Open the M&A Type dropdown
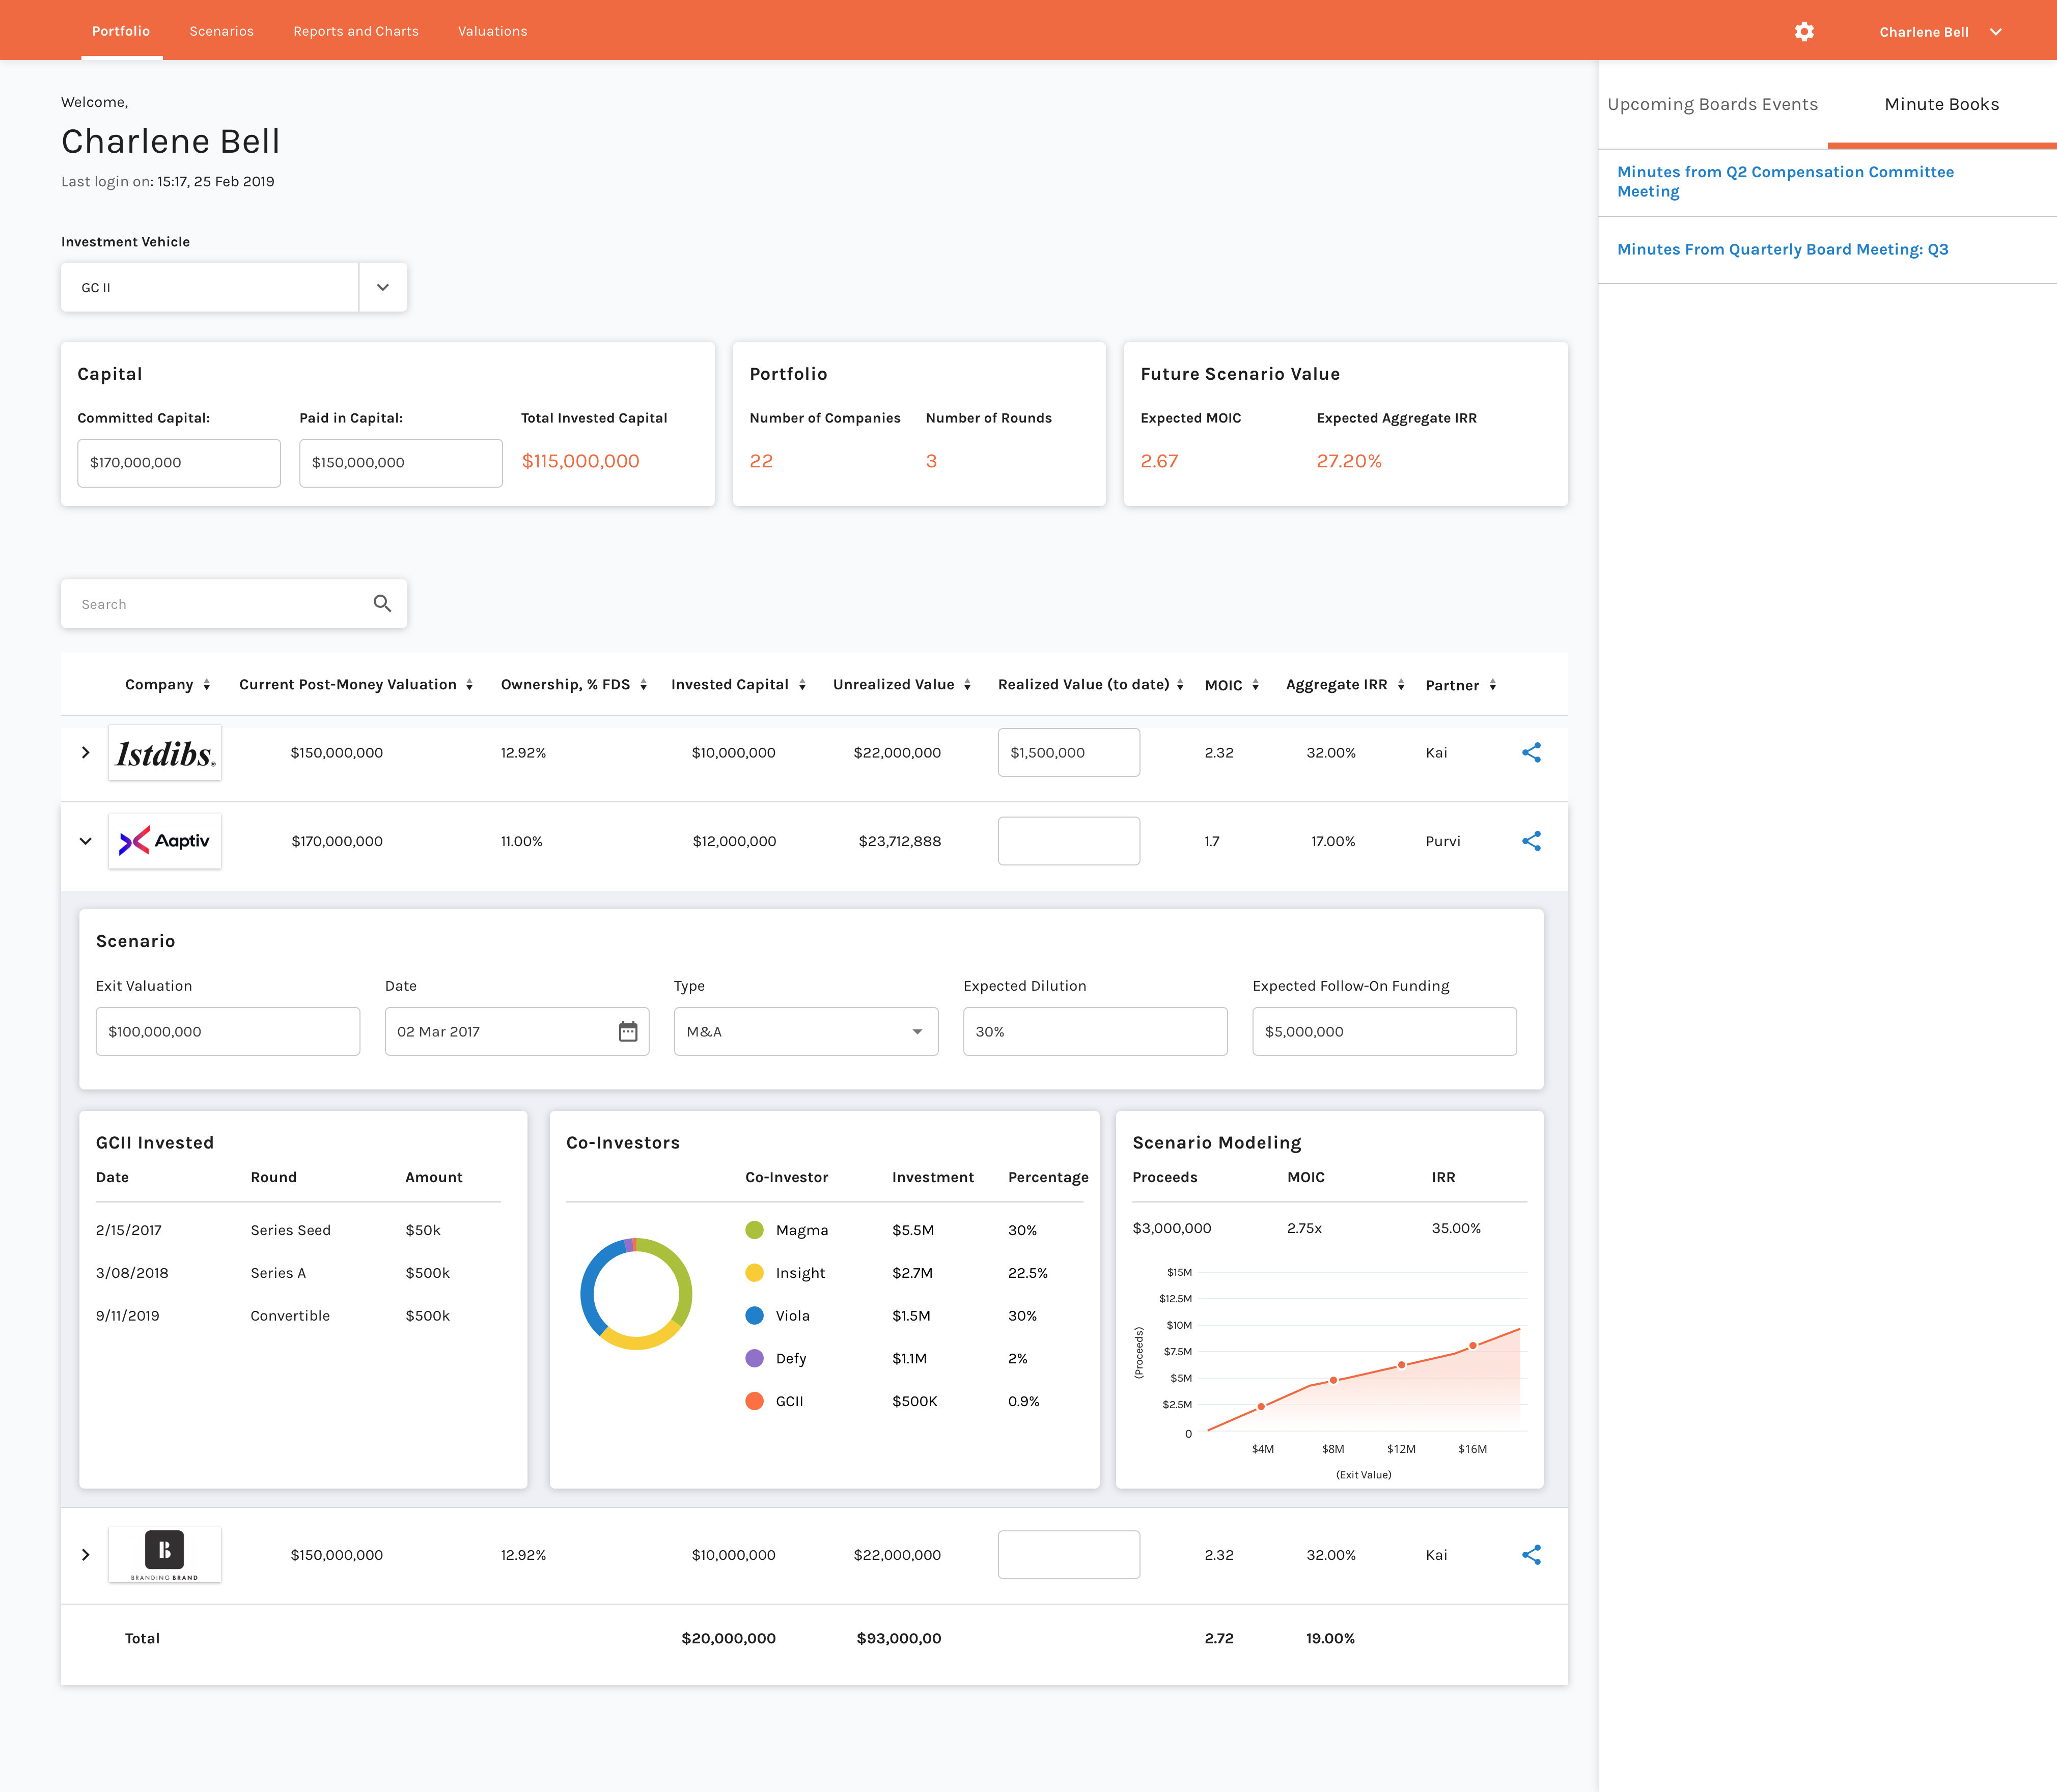This screenshot has width=2057, height=1792. (805, 1031)
